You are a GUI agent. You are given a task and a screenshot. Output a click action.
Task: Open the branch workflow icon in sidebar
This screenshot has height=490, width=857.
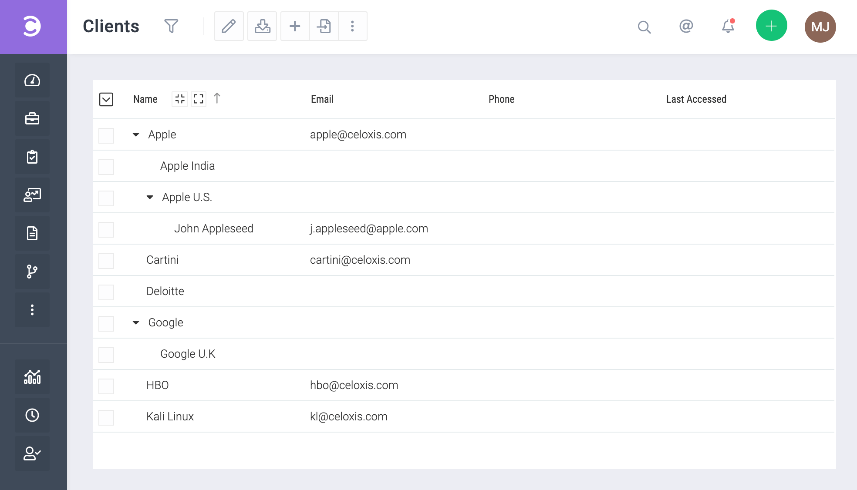[x=32, y=272]
